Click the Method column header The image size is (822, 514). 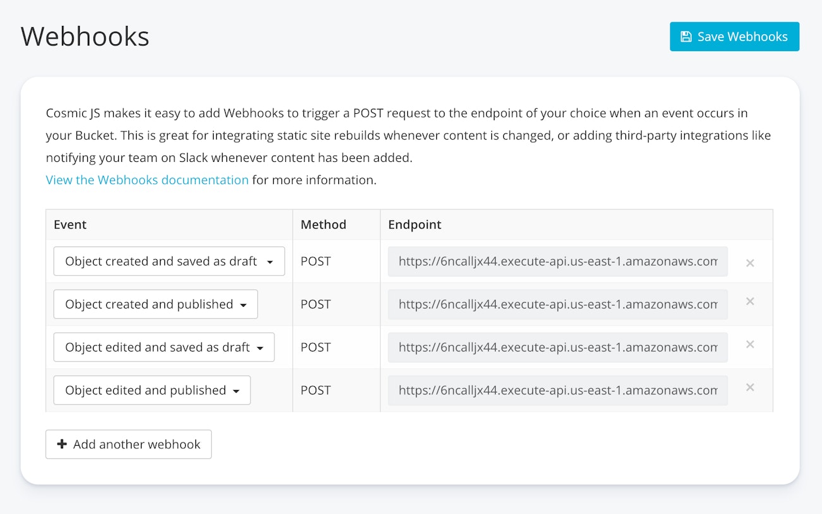[323, 224]
